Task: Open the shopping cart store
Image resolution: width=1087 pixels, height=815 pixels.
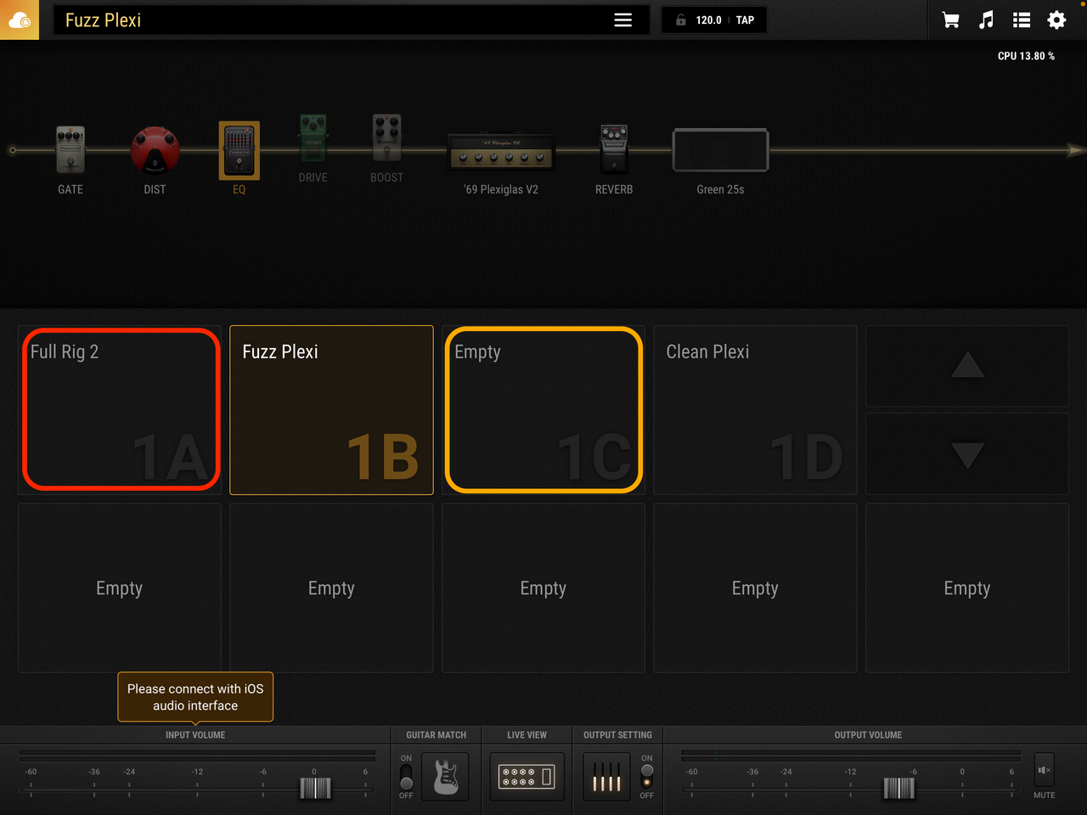Action: [950, 20]
